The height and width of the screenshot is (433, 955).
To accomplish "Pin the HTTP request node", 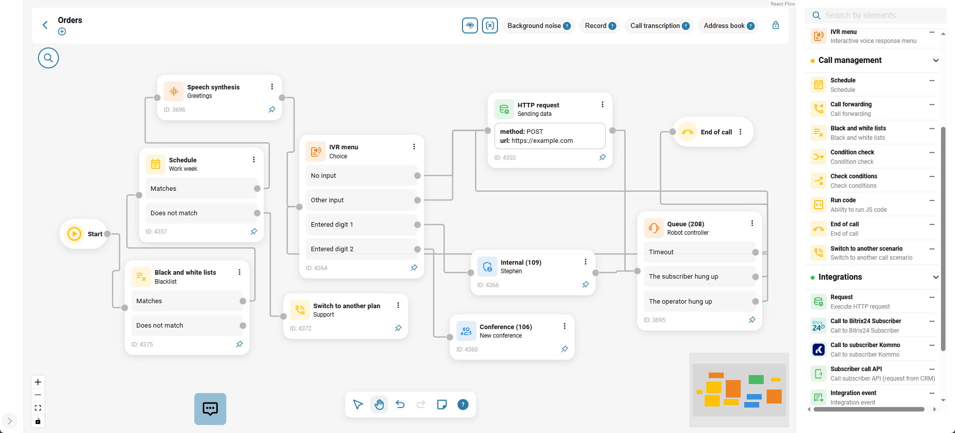I will (602, 157).
